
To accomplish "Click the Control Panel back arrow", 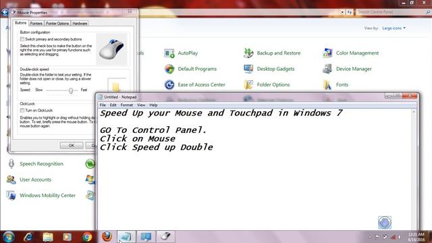I will (5, 12).
